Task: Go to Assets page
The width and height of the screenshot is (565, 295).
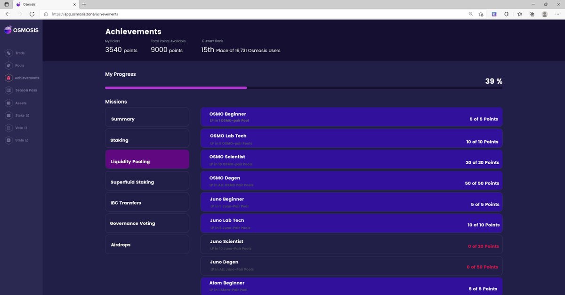Action: [x=21, y=103]
